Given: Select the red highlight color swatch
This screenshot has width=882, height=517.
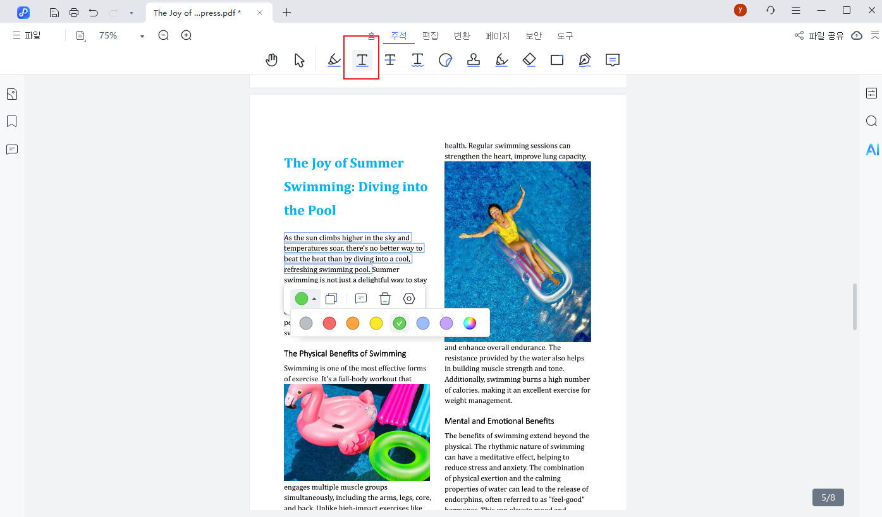Looking at the screenshot, I should (x=329, y=323).
